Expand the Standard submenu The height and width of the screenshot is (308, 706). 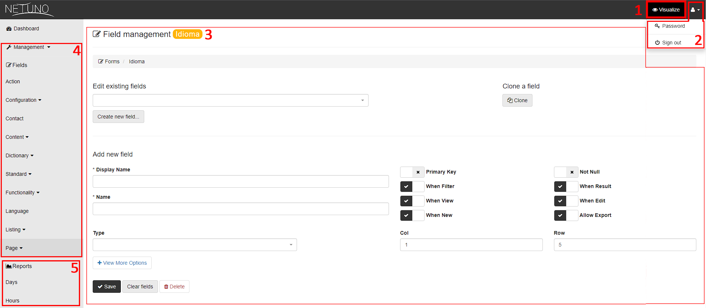pyautogui.click(x=19, y=174)
